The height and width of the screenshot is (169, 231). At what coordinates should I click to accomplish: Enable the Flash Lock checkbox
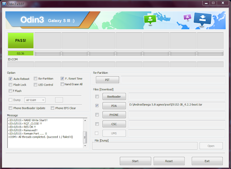tap(10, 84)
